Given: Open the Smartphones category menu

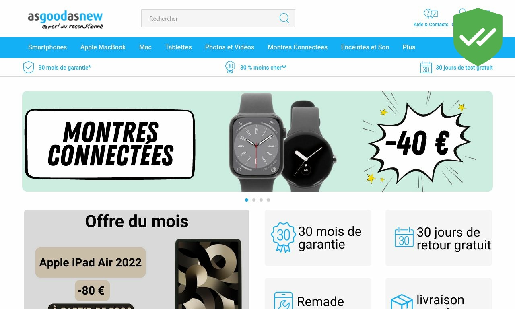Looking at the screenshot, I should pos(47,47).
